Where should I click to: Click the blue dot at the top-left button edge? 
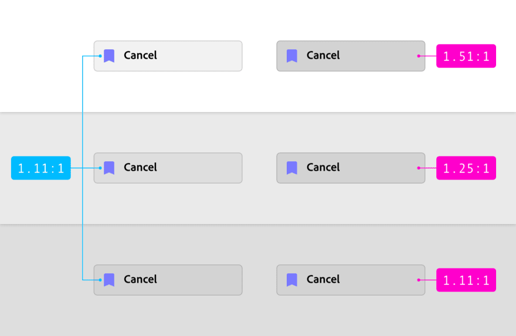[100, 56]
